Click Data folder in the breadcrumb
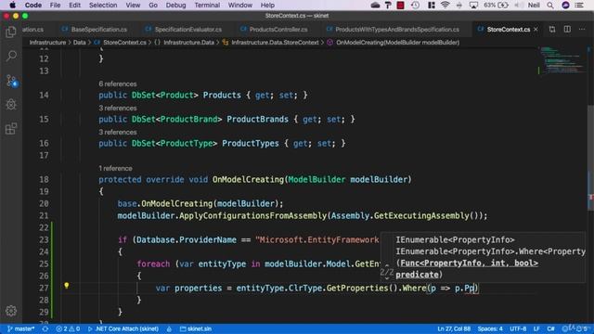The height and width of the screenshot is (334, 594). (x=79, y=43)
